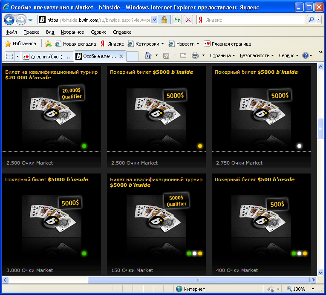Switch to the Дневник(блог) tab
Screen dimensions: 326x295
point(48,56)
